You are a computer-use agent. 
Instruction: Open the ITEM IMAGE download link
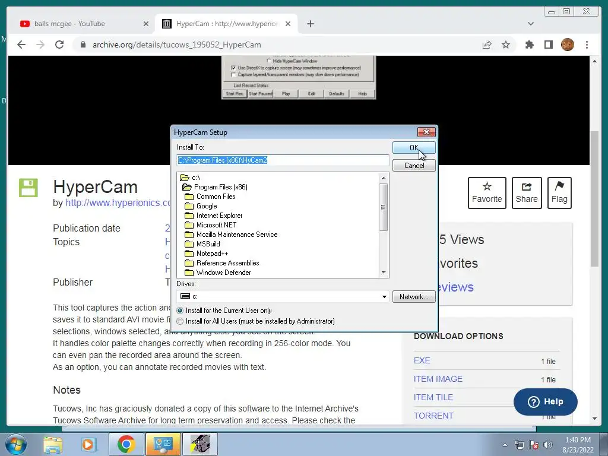[x=438, y=379]
